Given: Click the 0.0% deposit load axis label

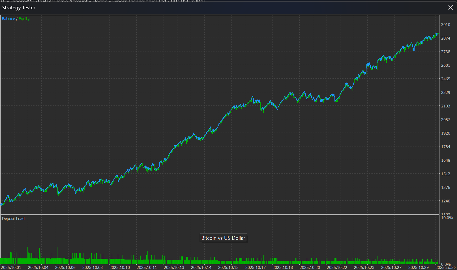Looking at the screenshot, I should coord(446,264).
